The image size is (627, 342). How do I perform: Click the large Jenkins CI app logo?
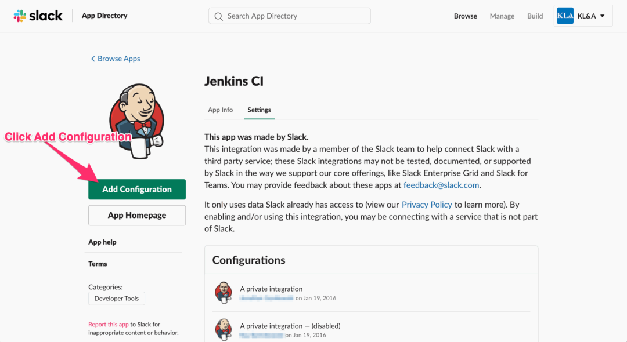pyautogui.click(x=137, y=121)
